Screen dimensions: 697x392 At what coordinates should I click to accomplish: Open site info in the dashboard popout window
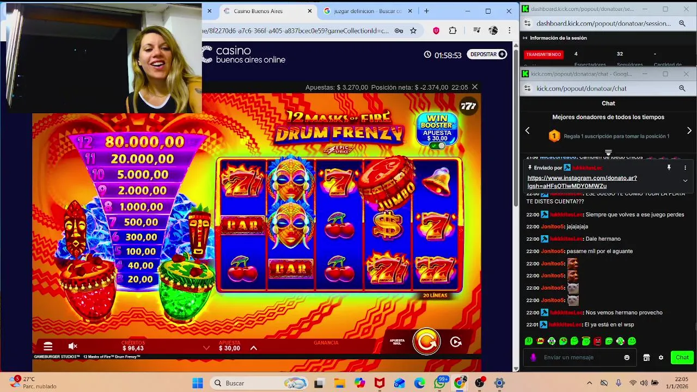[527, 23]
